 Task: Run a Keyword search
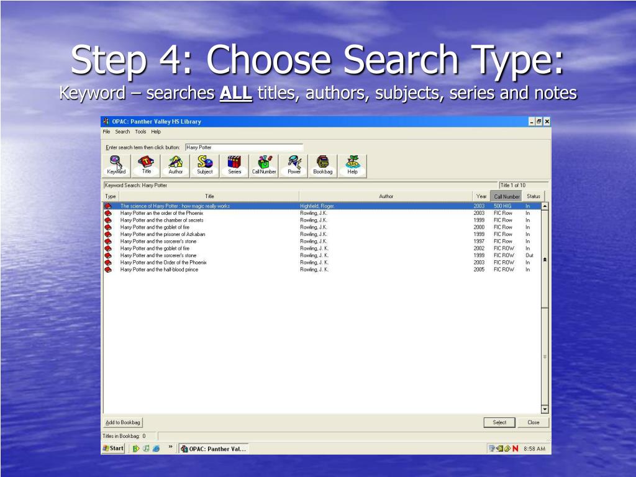click(x=116, y=165)
